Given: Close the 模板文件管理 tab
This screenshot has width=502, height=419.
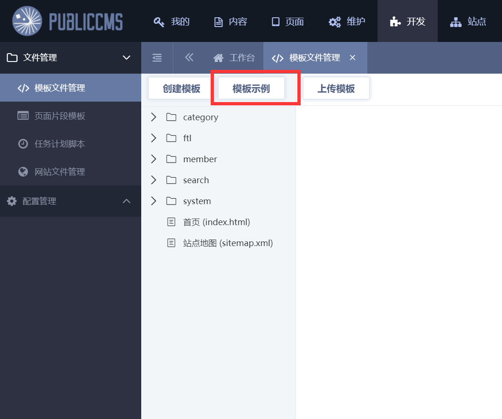Looking at the screenshot, I should pyautogui.click(x=353, y=57).
